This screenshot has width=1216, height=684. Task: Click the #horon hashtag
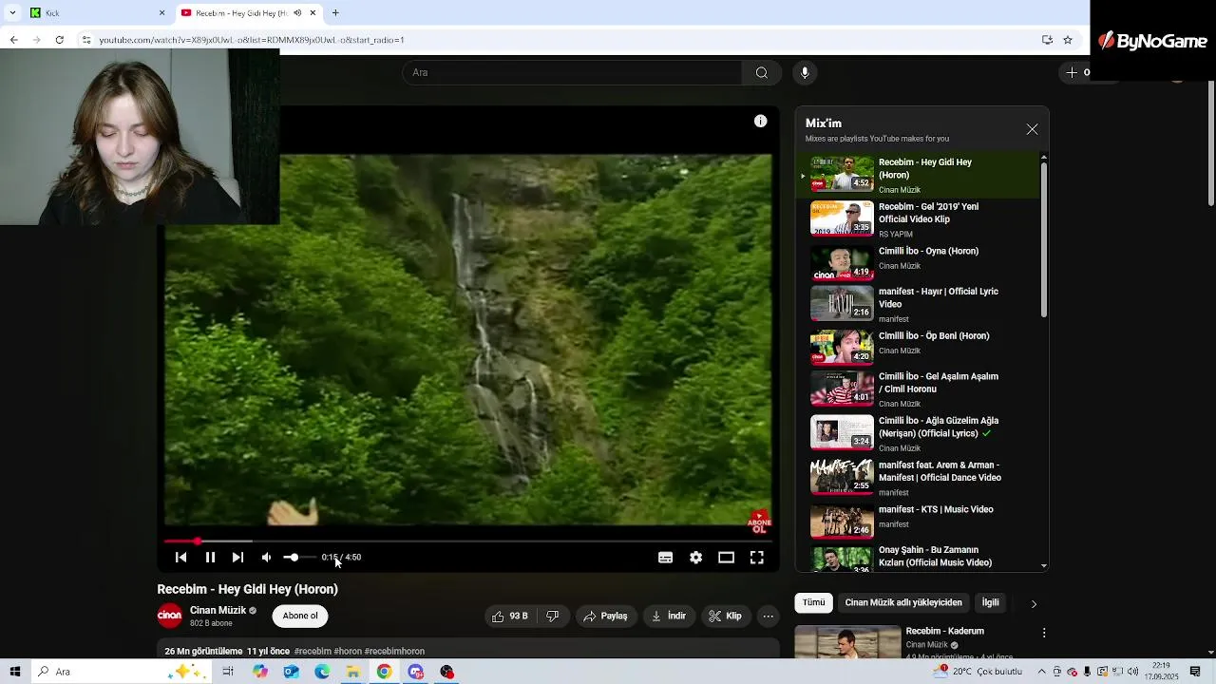tap(348, 652)
